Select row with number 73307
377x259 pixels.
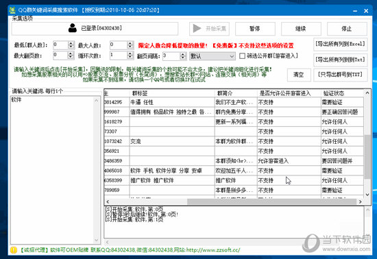tap(234, 132)
